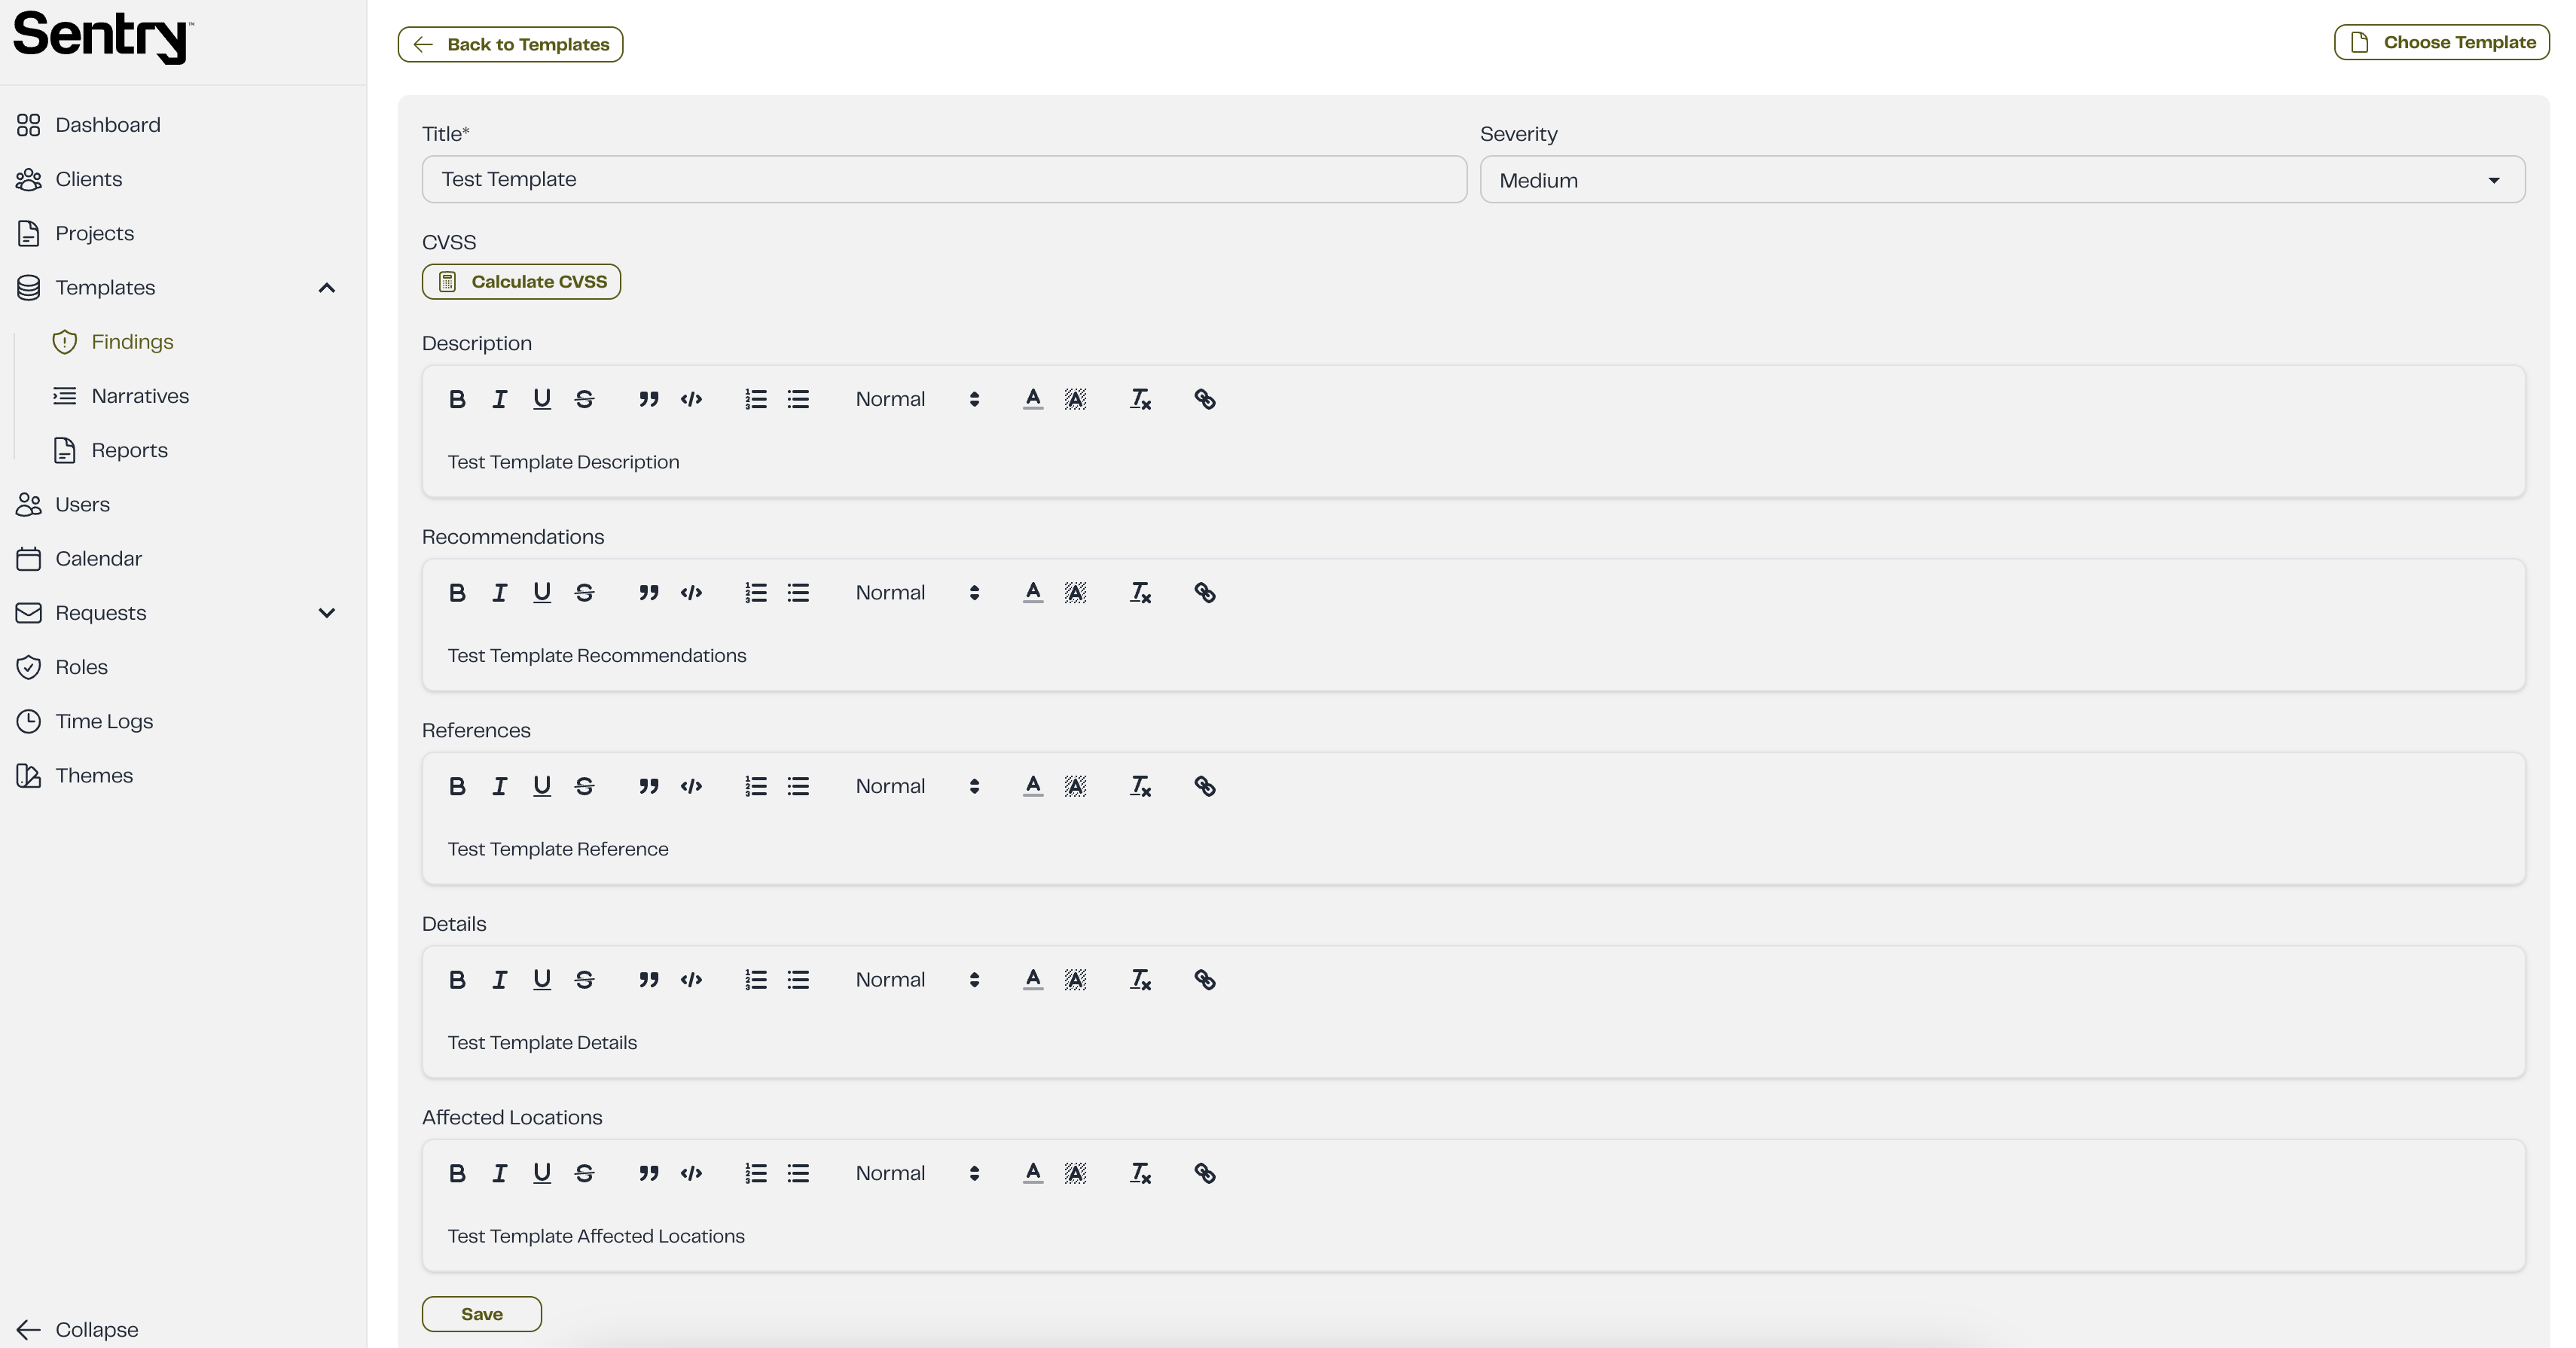Viewport: 2576px width, 1348px height.
Task: Collapse the sidebar
Action: click(77, 1330)
